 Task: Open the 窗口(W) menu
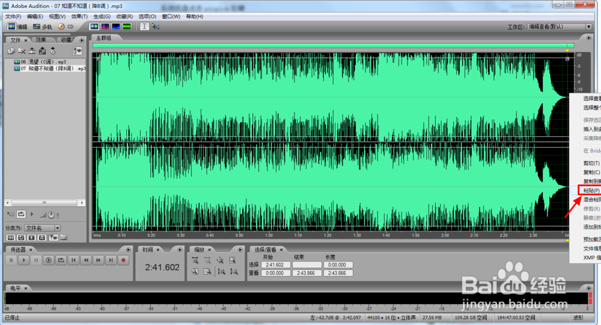(171, 16)
